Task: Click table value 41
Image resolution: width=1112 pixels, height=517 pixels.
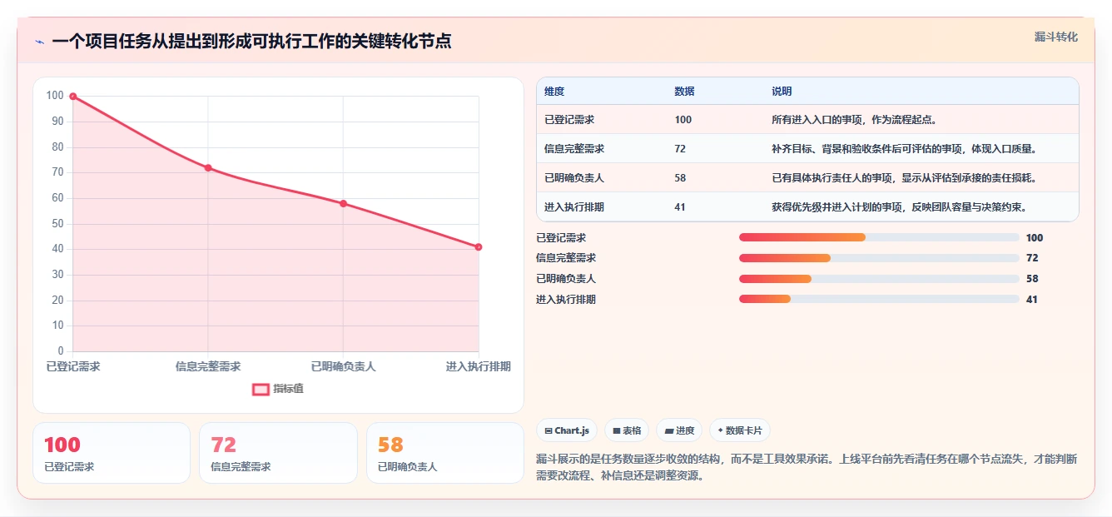Action: pos(680,207)
